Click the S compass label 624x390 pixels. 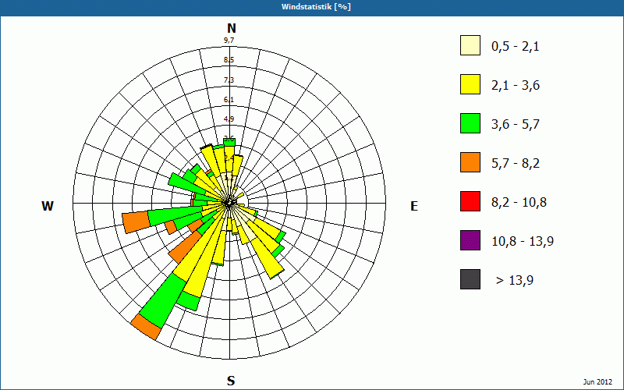tap(231, 381)
